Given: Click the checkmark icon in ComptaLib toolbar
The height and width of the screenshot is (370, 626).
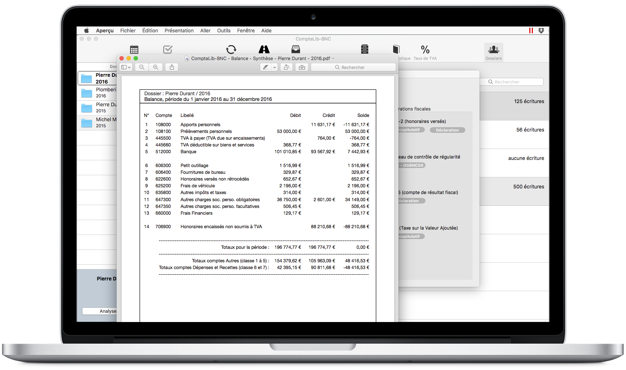Looking at the screenshot, I should coord(168,49).
